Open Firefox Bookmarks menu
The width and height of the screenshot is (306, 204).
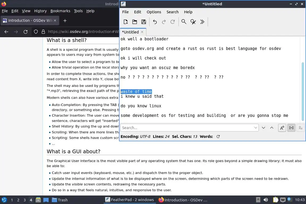pyautogui.click(x=60, y=11)
